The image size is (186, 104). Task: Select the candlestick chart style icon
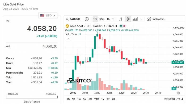(128, 19)
